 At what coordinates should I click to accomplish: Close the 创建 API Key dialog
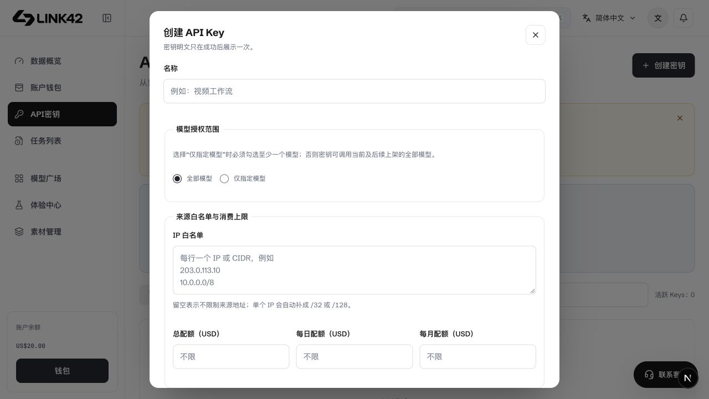536,35
